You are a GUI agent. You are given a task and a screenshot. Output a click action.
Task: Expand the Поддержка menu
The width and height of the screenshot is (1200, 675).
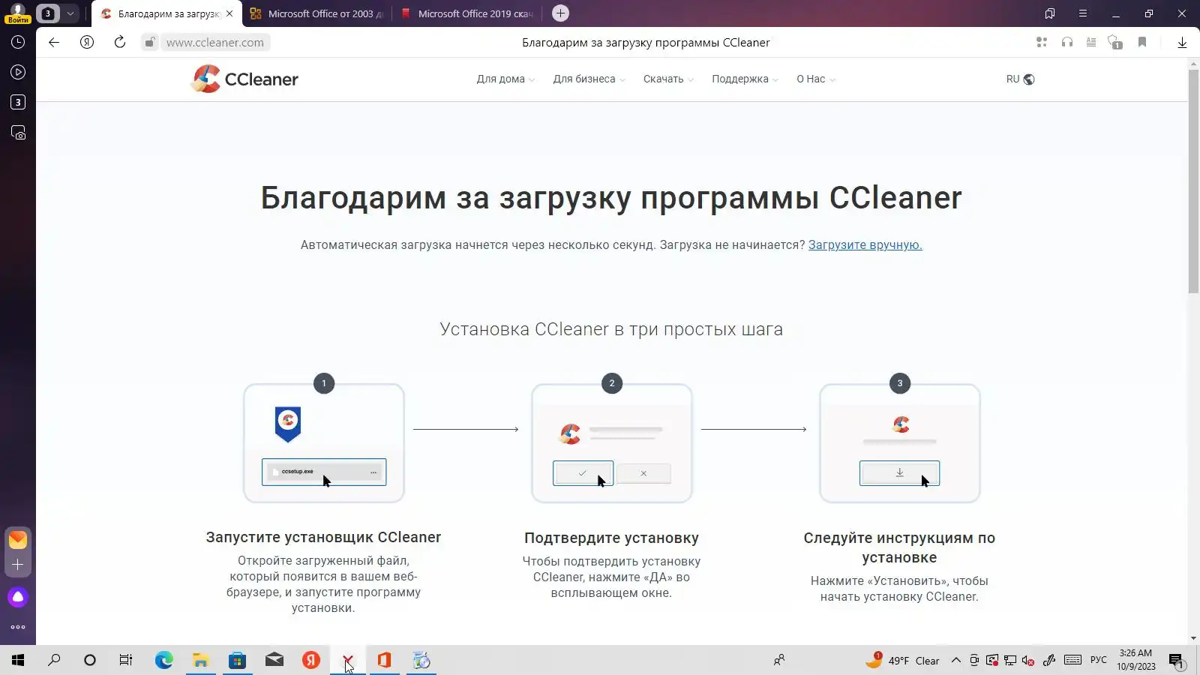click(x=745, y=79)
